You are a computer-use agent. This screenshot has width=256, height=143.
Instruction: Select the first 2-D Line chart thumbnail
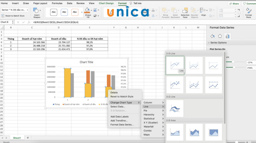point(175,65)
